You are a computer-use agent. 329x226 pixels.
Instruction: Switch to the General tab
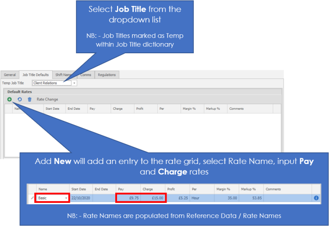point(10,75)
